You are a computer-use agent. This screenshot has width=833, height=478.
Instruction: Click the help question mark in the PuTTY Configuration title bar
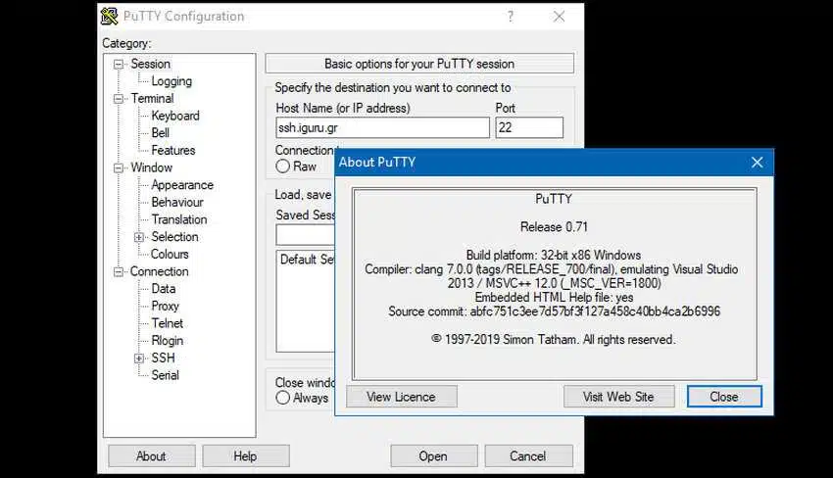click(x=510, y=17)
